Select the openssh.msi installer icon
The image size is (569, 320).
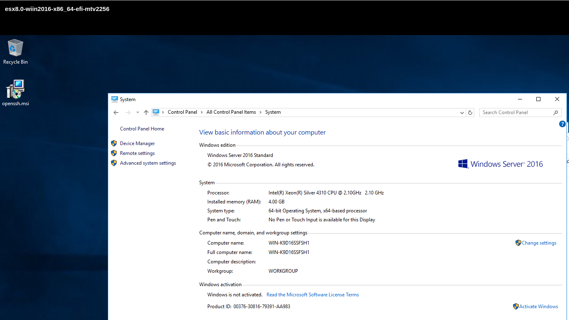tap(16, 90)
